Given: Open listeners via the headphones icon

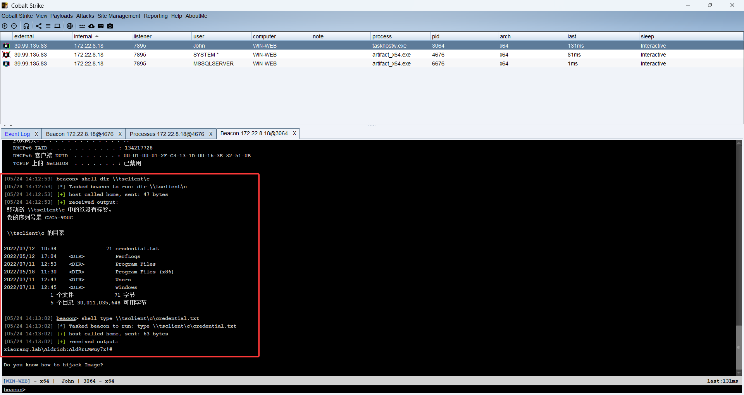Looking at the screenshot, I should (26, 26).
